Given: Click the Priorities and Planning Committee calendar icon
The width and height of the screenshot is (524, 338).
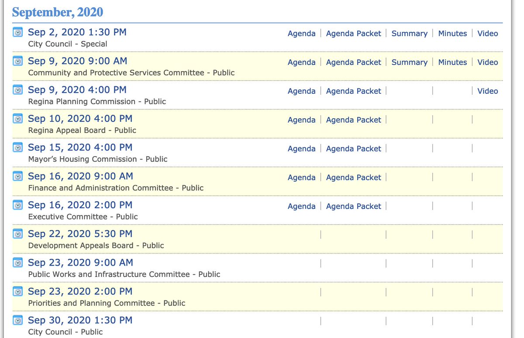Looking at the screenshot, I should (17, 291).
